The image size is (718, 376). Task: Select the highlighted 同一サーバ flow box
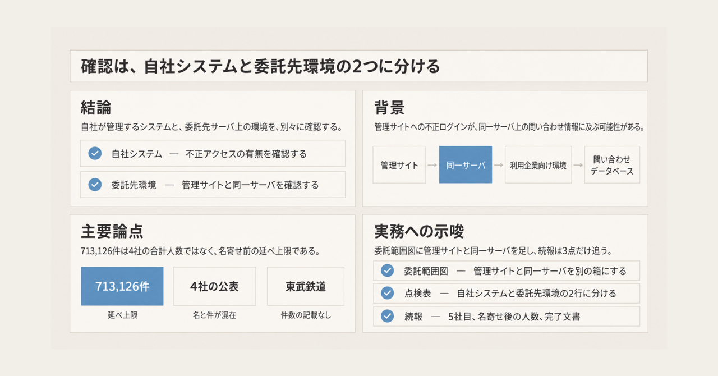466,165
